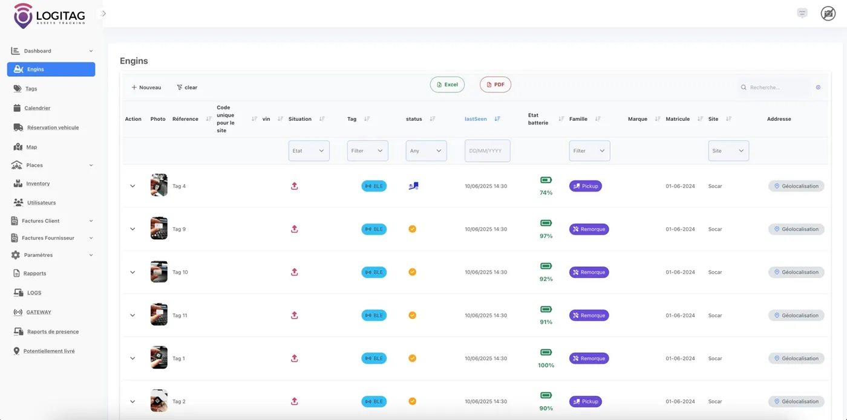Collapse the sidebar using the arrow icon
Screen dimensions: 847x420
[103, 13]
